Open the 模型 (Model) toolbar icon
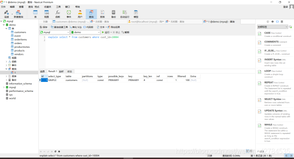 coord(136,14)
